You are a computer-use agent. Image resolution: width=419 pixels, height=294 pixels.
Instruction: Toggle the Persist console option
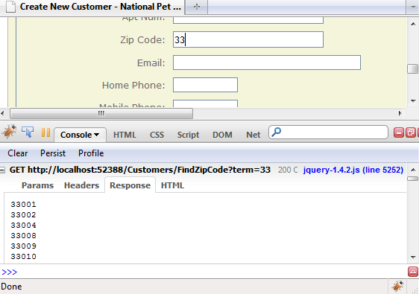[x=53, y=153]
